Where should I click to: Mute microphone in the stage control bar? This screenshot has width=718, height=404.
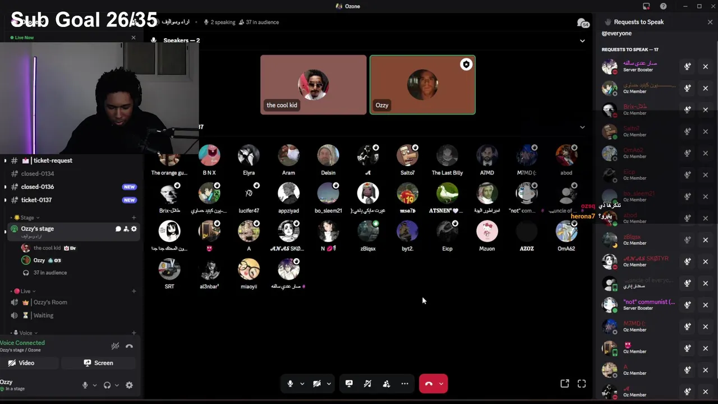click(x=290, y=384)
